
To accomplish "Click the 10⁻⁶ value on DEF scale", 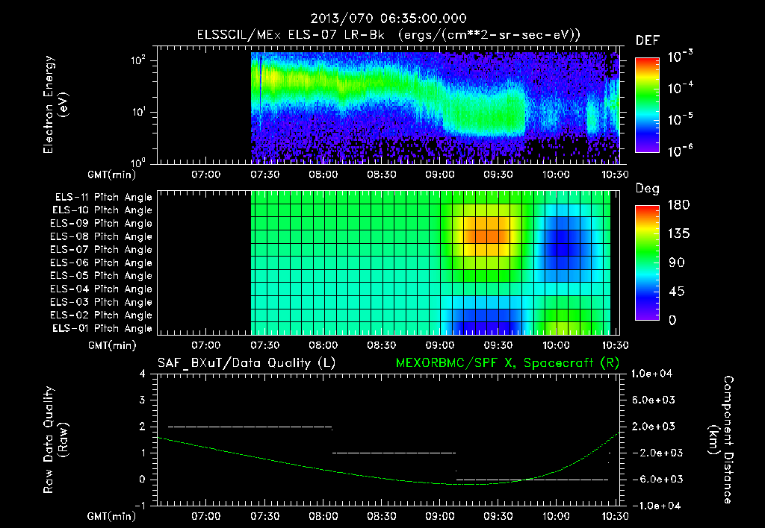I will [x=680, y=151].
